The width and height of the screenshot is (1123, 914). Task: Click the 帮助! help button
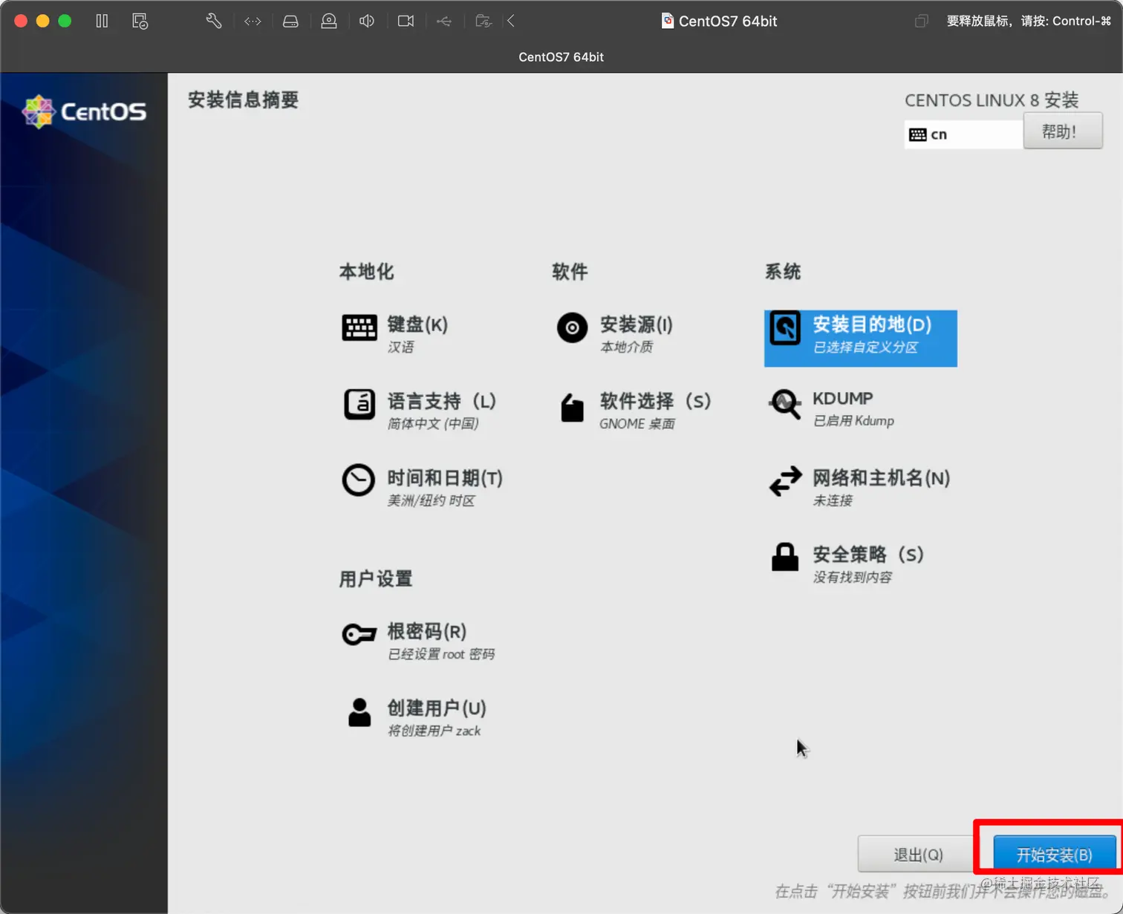click(1063, 131)
